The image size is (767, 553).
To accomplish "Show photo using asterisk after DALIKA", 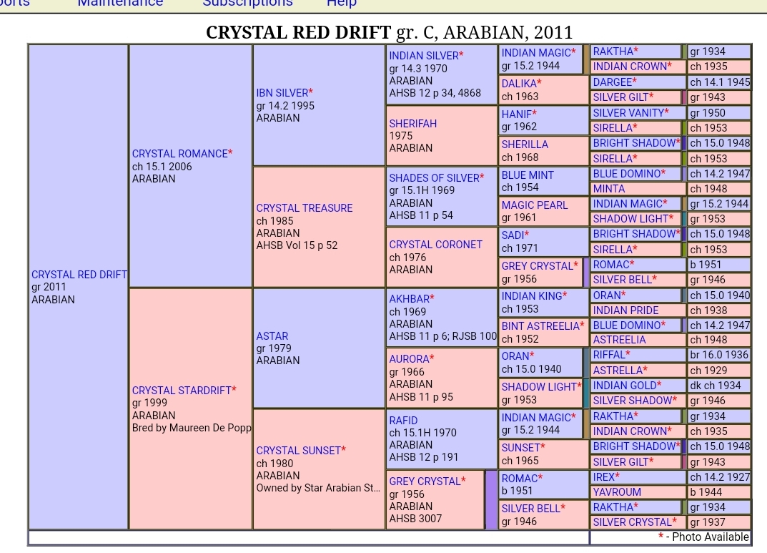I will (x=539, y=84).
